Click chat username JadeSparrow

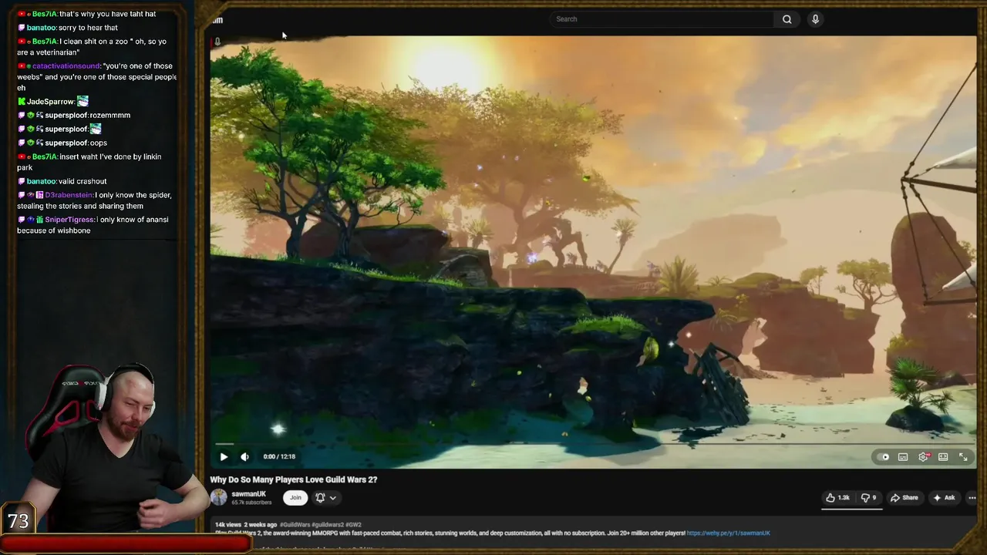pos(50,102)
